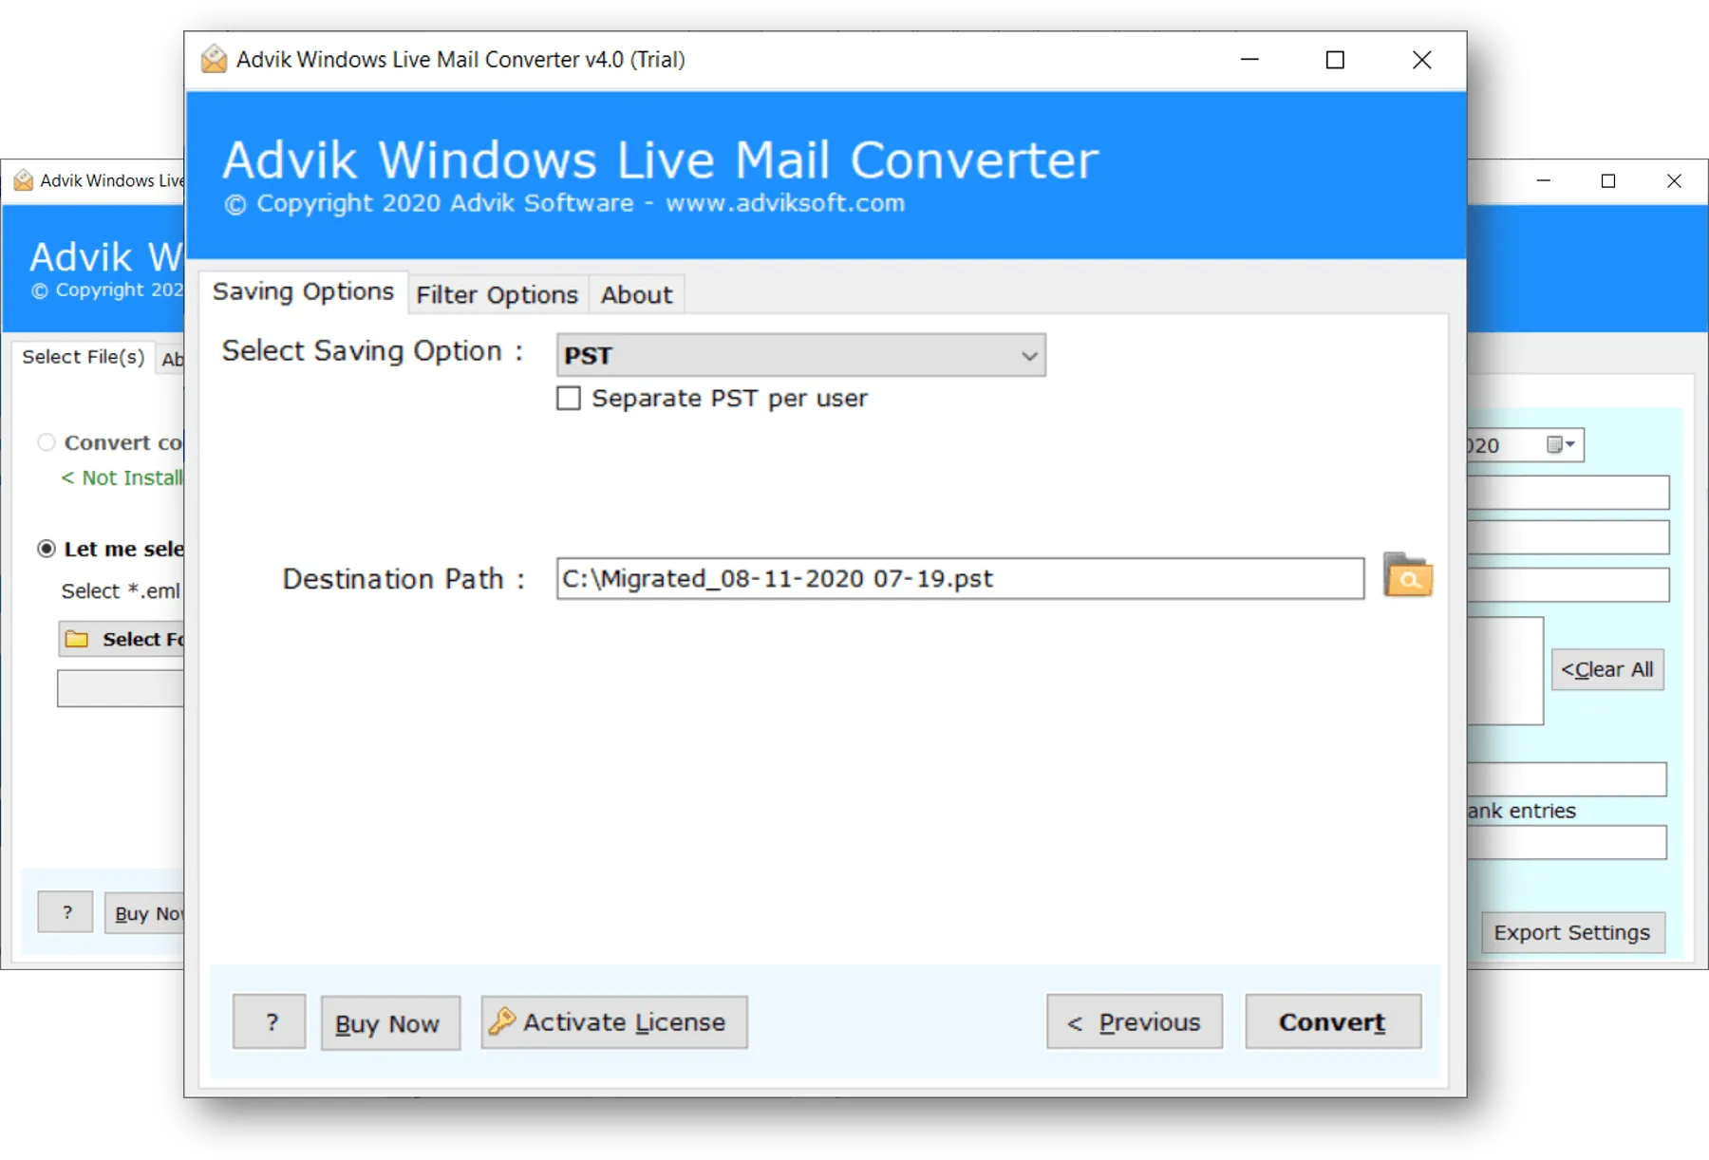Click the envelope icon in the background window title bar

pos(24,180)
